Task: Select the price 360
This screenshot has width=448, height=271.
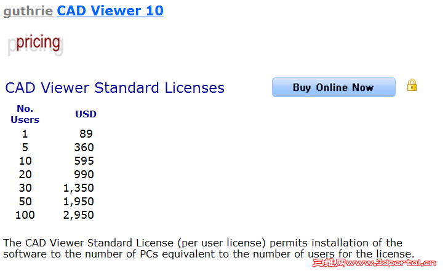Action: pos(84,147)
